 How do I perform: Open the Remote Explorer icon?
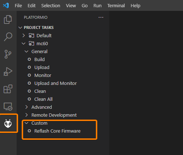8,107
